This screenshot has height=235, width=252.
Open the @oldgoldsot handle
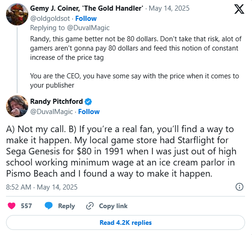[x=50, y=19]
